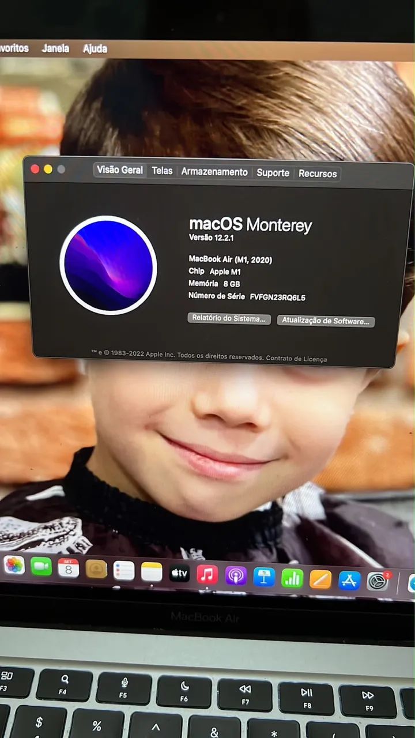Click the Memória 8 GB line
415x738 pixels.
pyautogui.click(x=214, y=284)
